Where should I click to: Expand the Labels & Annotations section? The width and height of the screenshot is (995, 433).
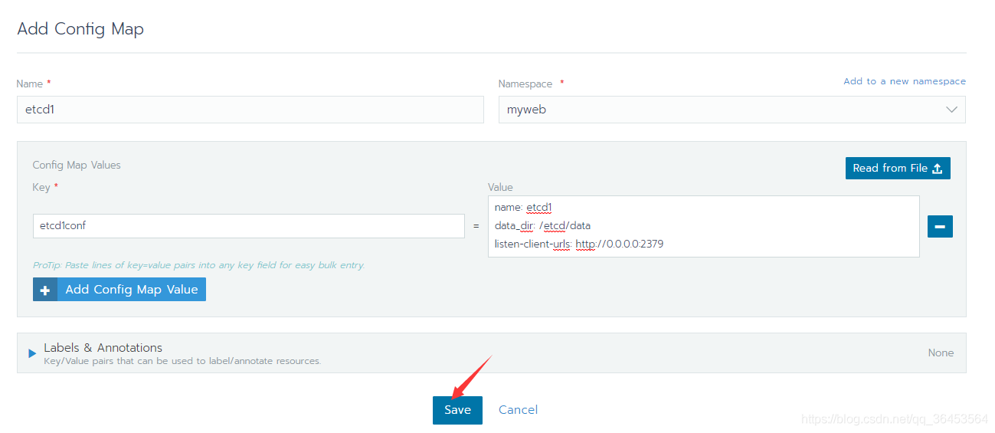(32, 353)
